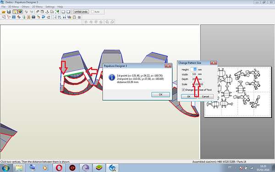Click the 2D unfolded pattern sheet

tap(237, 92)
